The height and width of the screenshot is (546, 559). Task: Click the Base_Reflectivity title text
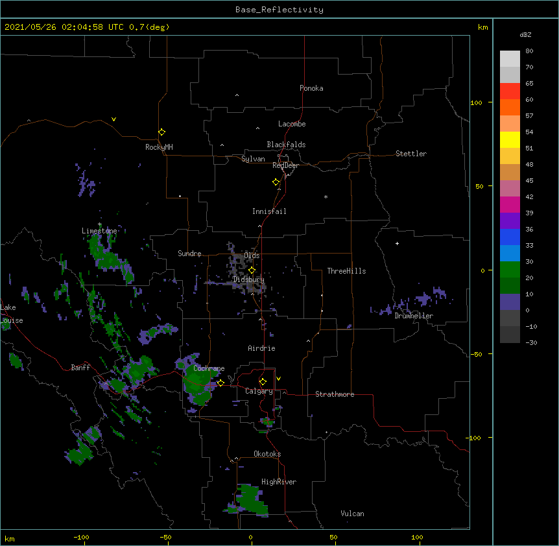click(279, 10)
